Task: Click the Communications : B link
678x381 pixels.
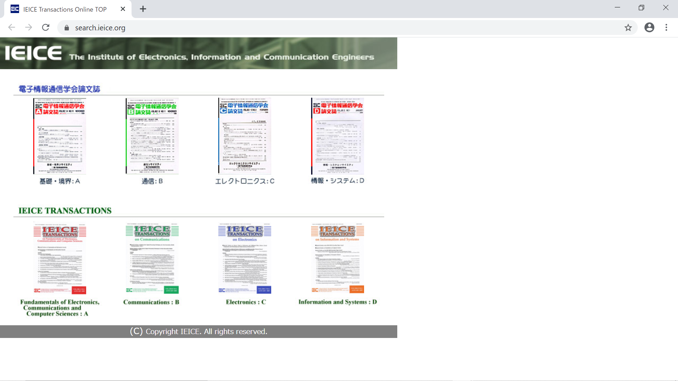Action: point(151,302)
